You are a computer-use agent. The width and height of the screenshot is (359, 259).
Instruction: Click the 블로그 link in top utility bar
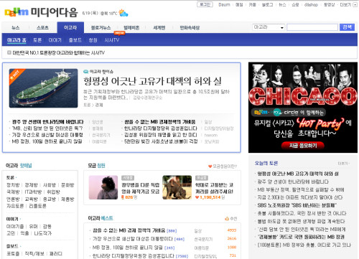click(x=267, y=4)
